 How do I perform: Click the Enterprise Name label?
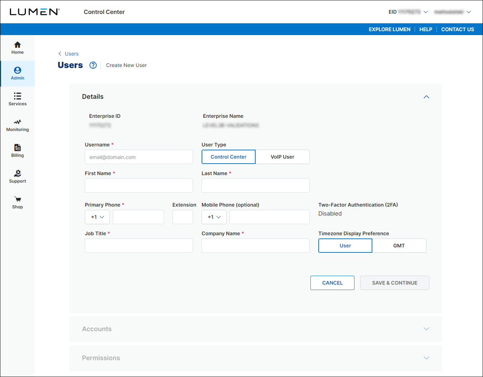tap(223, 116)
